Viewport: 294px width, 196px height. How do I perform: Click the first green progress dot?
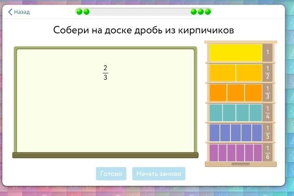pos(80,12)
